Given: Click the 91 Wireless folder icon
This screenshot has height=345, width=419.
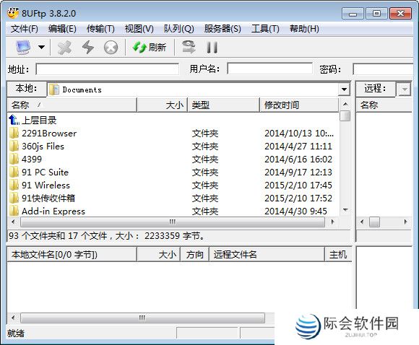Looking at the screenshot, I should click(14, 185).
